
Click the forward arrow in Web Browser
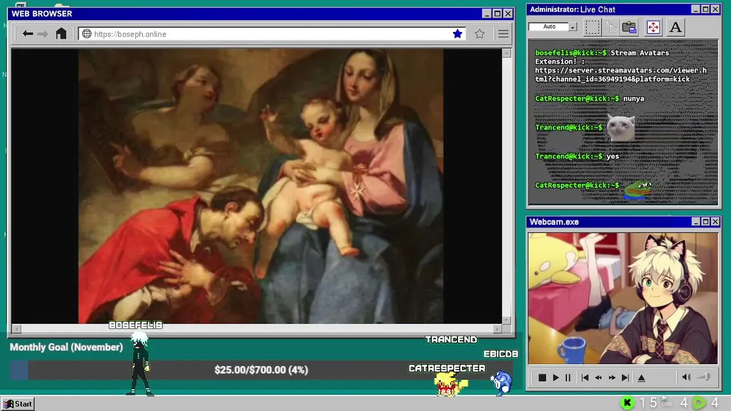coord(43,34)
